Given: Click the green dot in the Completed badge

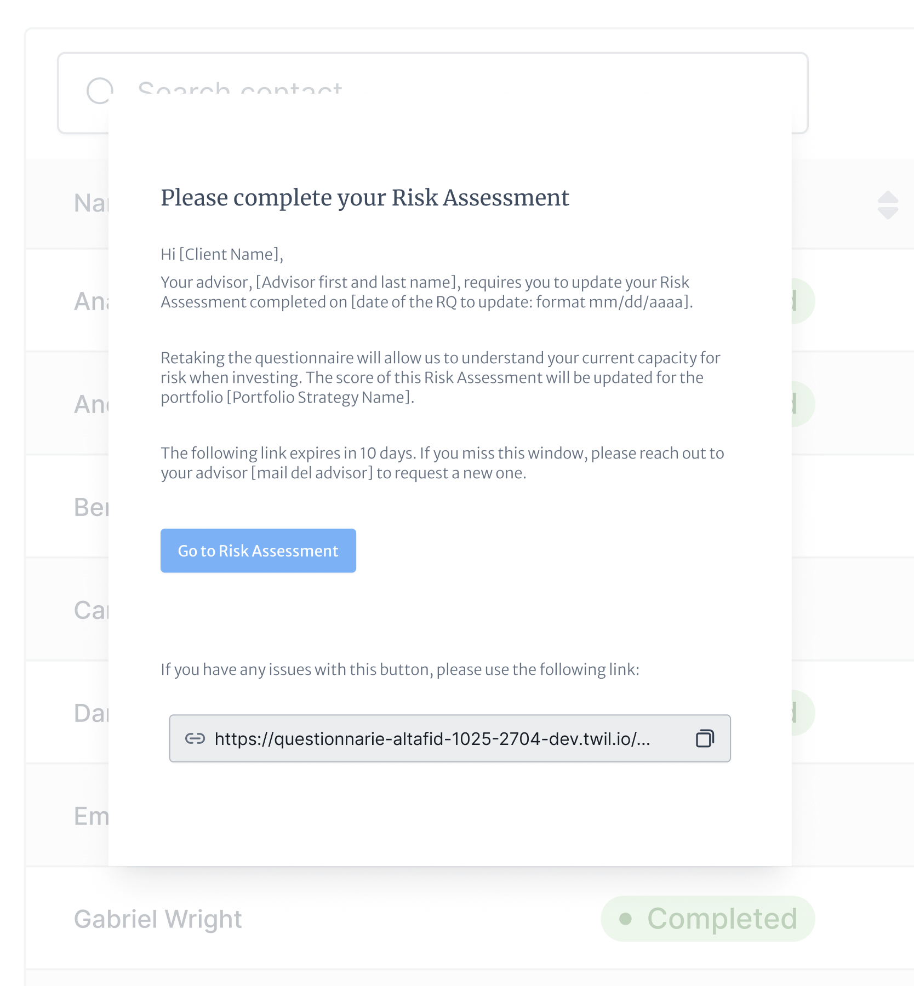Looking at the screenshot, I should 625,919.
